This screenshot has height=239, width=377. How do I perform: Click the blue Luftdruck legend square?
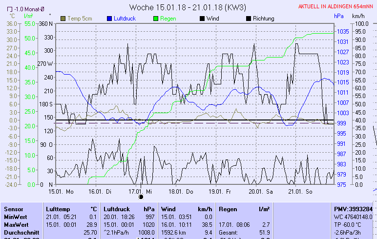109,19
